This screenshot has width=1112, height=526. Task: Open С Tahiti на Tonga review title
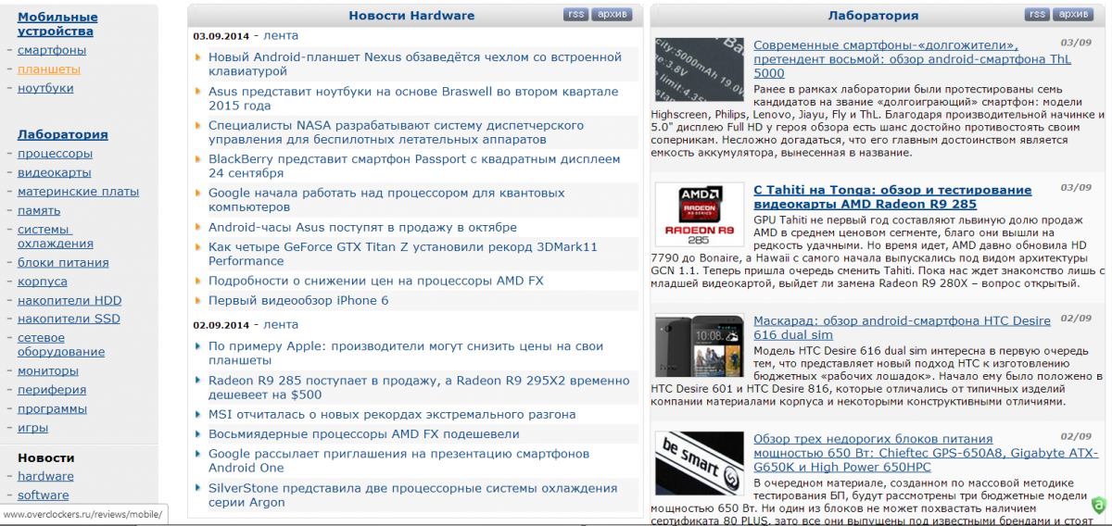tap(892, 196)
